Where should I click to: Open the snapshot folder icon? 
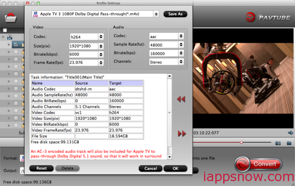[289, 143]
